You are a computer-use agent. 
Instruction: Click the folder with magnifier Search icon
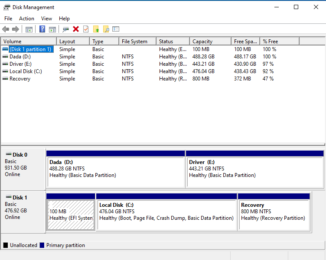click(x=106, y=29)
